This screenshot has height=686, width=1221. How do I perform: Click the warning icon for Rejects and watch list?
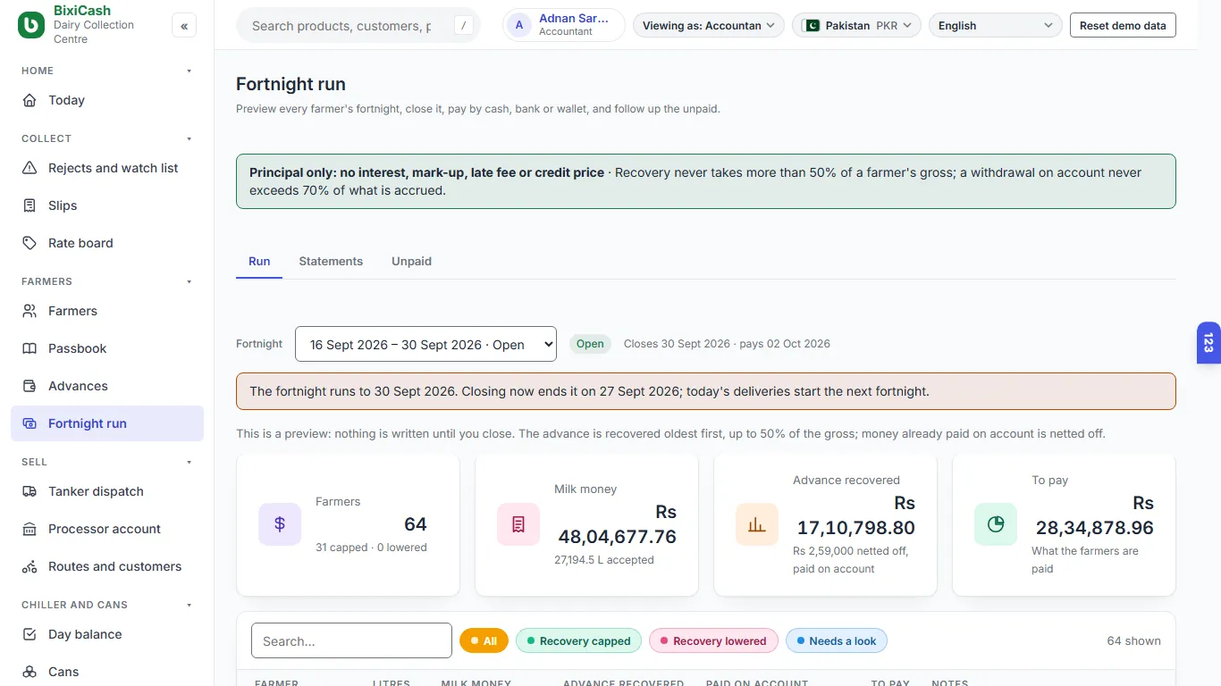[29, 168]
